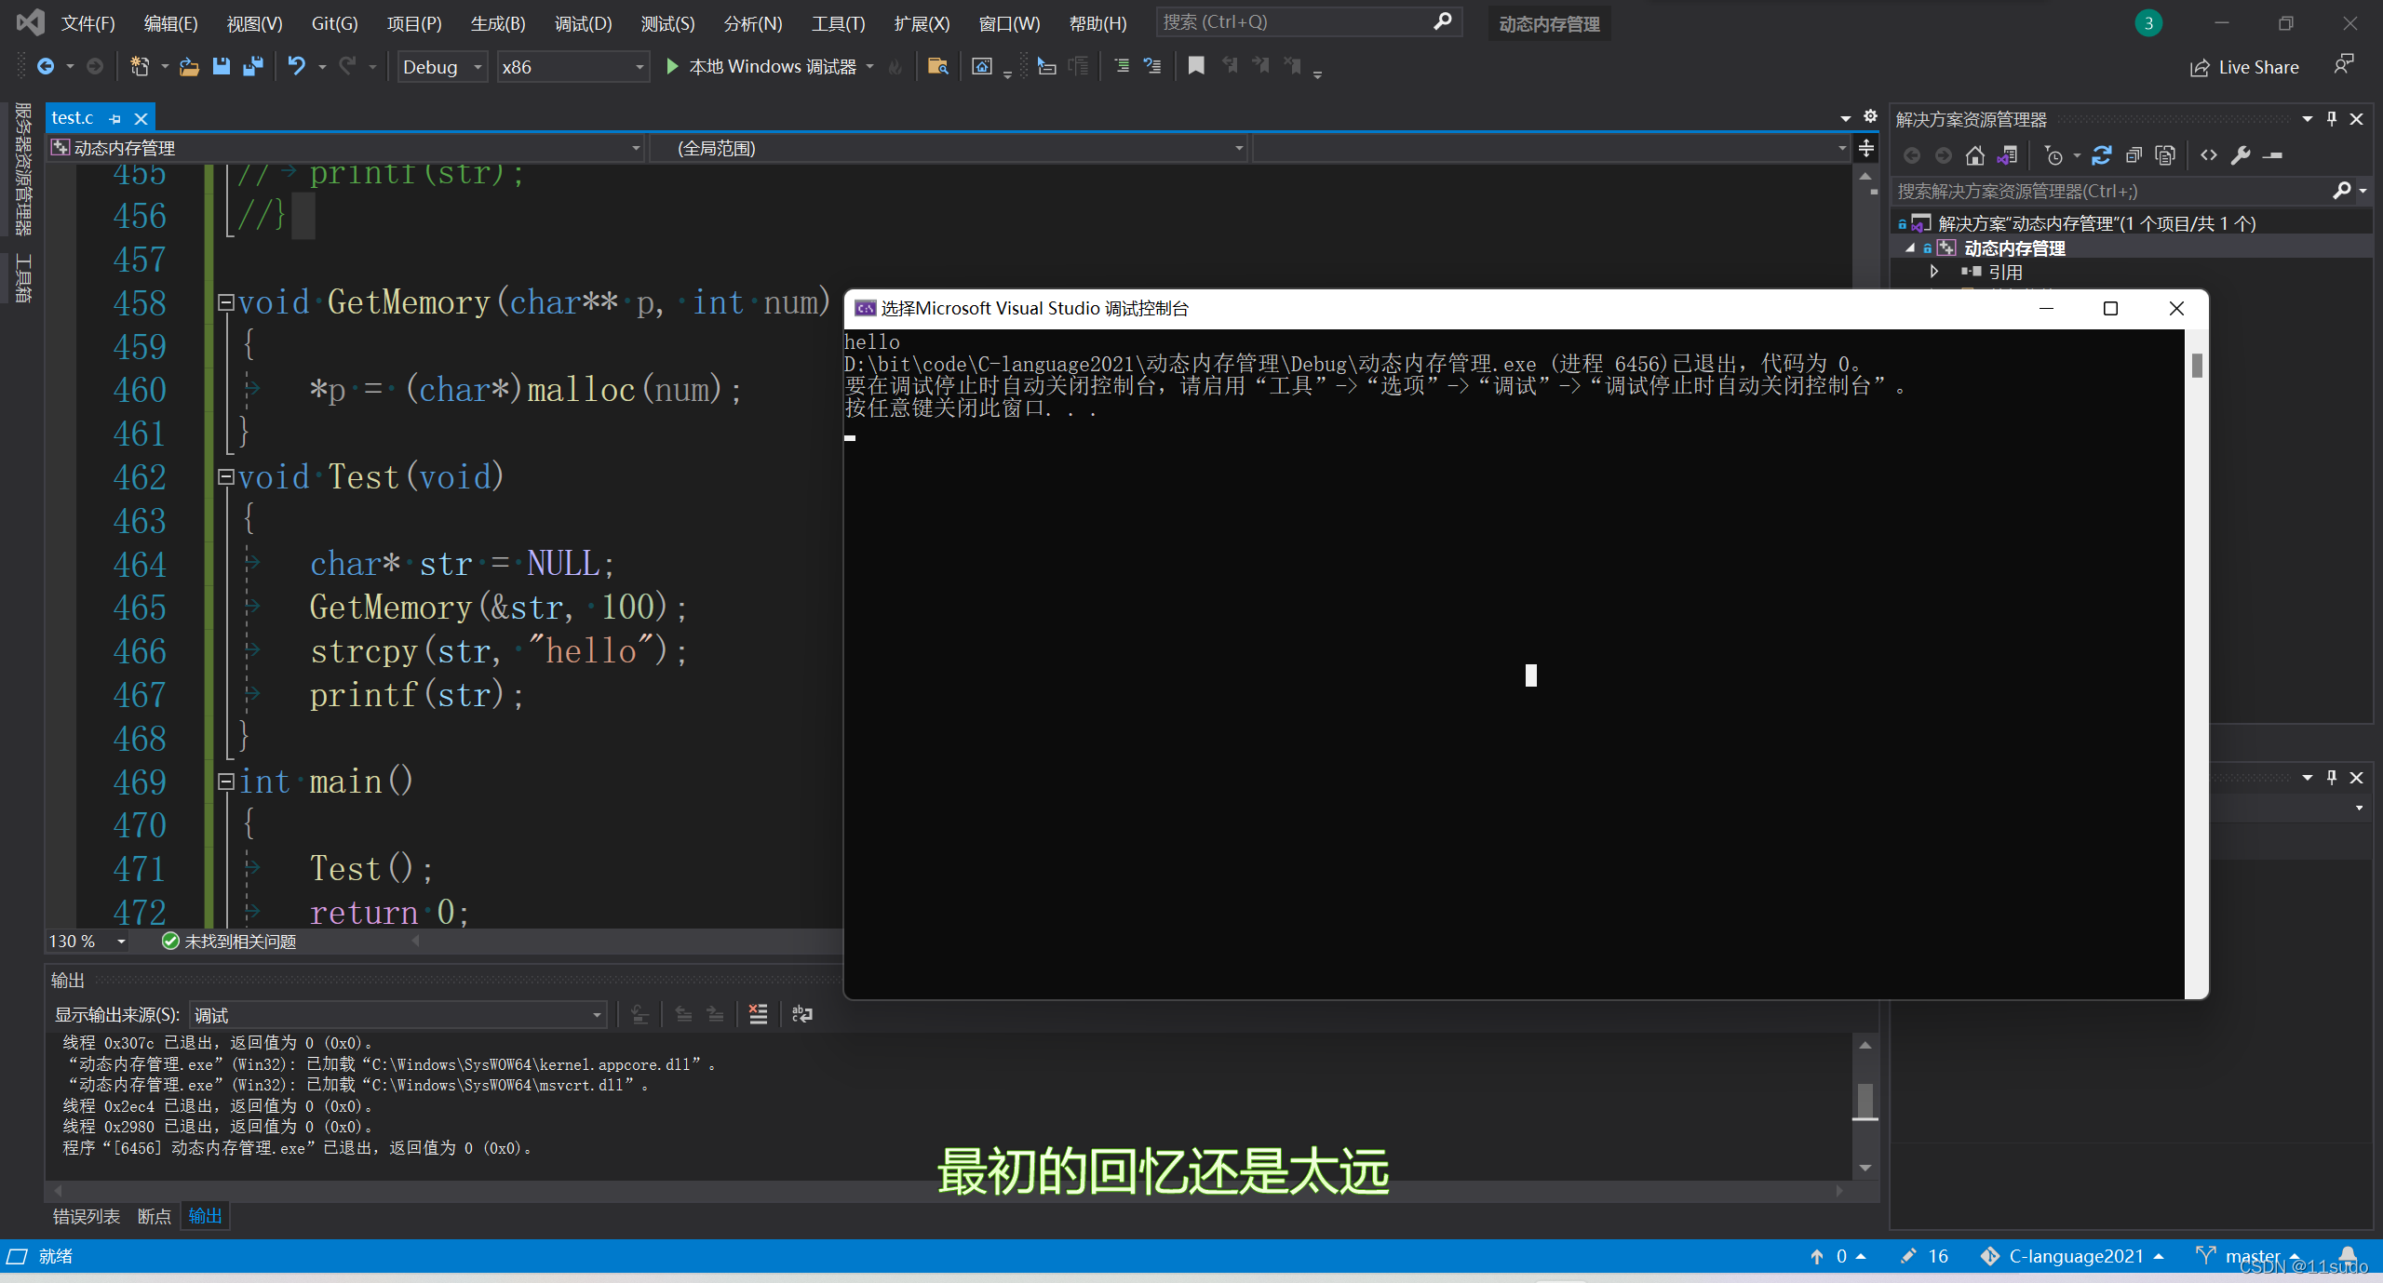Image resolution: width=2383 pixels, height=1283 pixels.
Task: Click the Collapse All icon in Solution Explorer
Action: pyautogui.click(x=2134, y=155)
